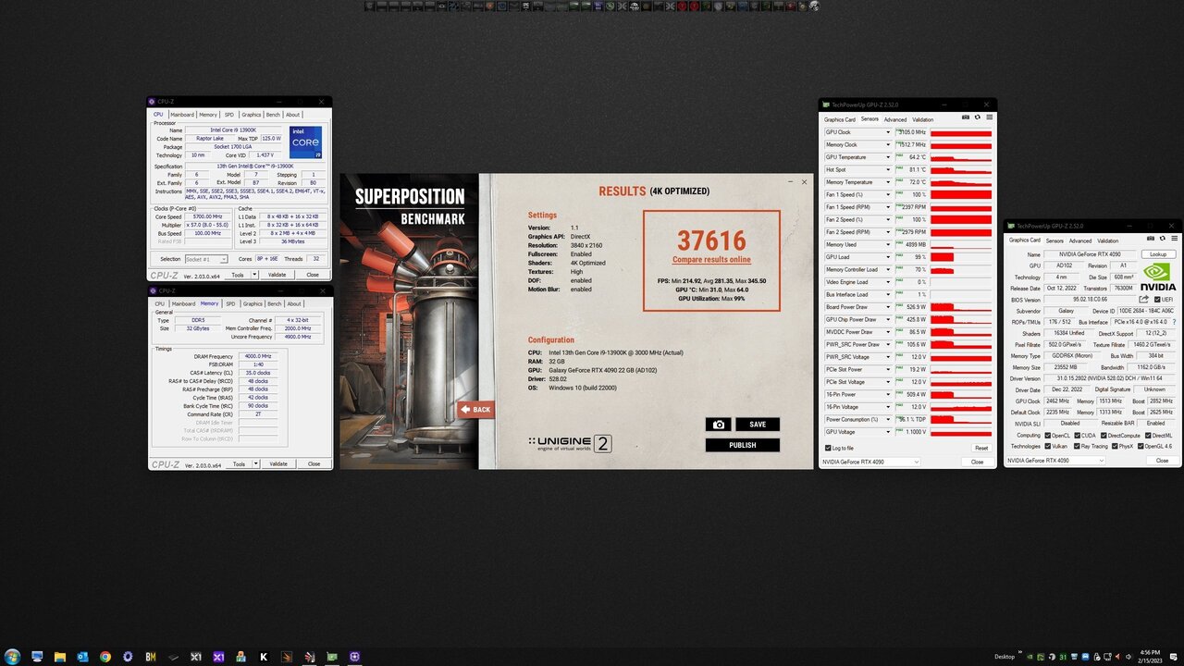Viewport: 1184px width, 666px height.
Task: Open GPU selector dropdown in GPU-Z Sensors window
Action: tap(870, 461)
